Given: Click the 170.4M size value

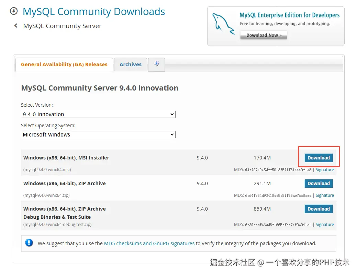Looking at the screenshot, I should pos(262,158).
